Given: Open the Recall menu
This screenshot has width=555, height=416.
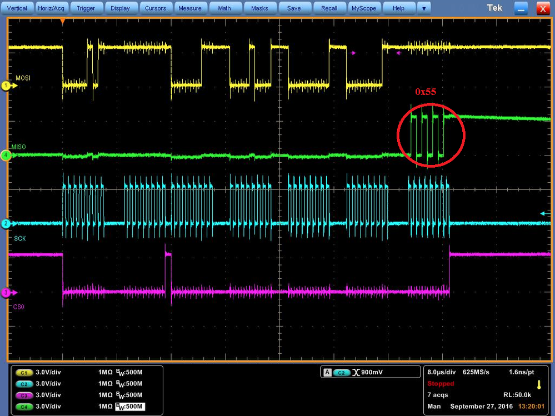Looking at the screenshot, I should pyautogui.click(x=329, y=8).
